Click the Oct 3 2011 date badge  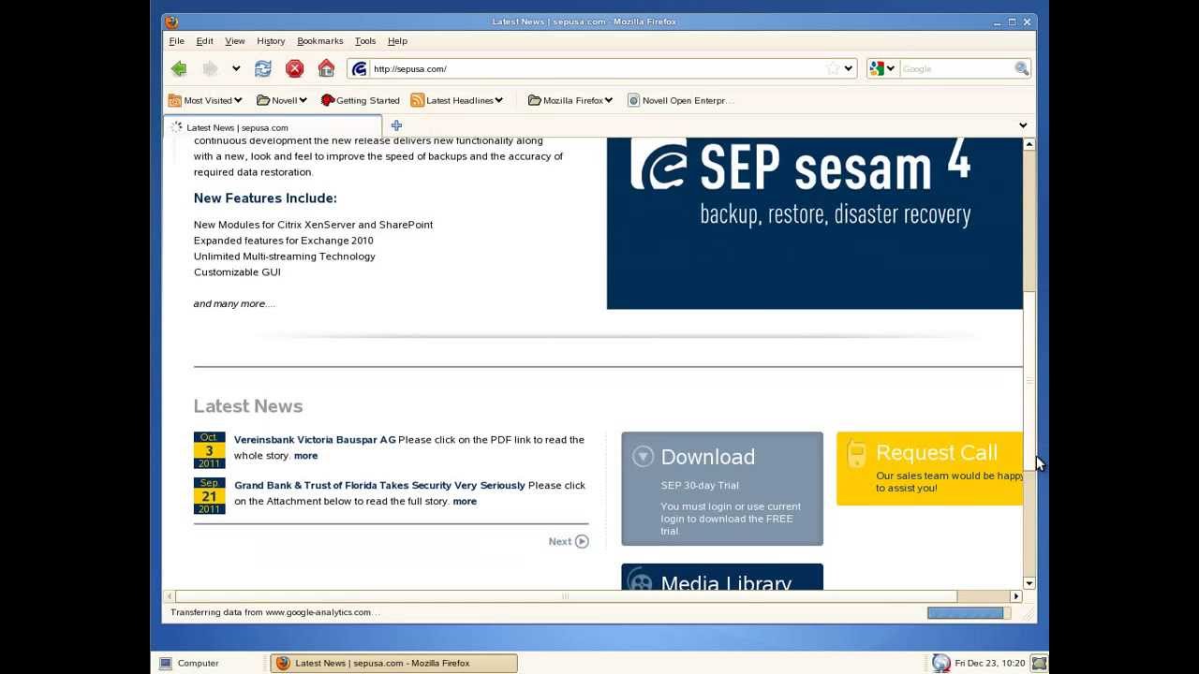click(209, 450)
